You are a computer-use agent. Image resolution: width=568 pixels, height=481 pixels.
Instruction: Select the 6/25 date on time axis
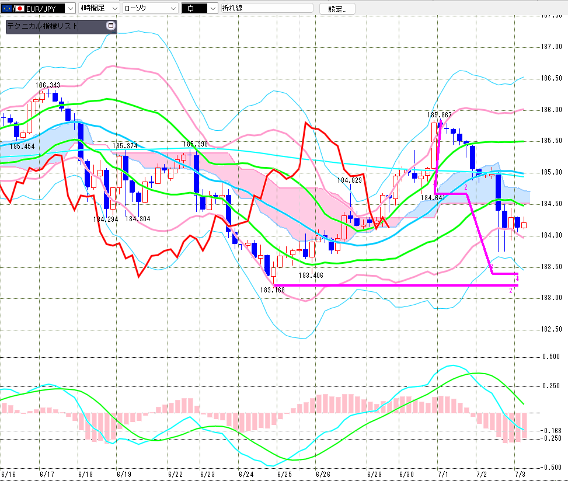point(284,474)
